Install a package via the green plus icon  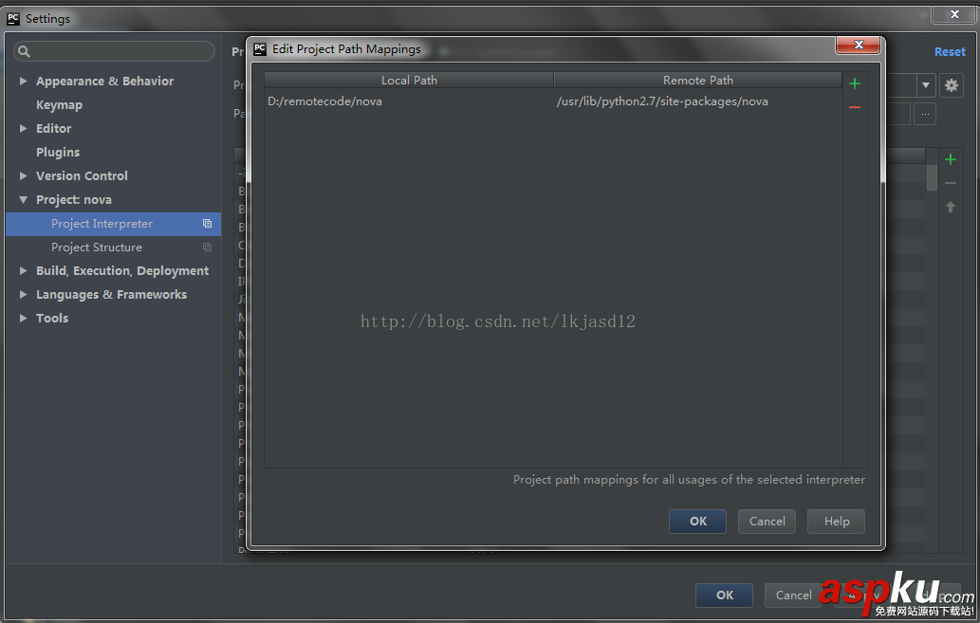(x=950, y=158)
